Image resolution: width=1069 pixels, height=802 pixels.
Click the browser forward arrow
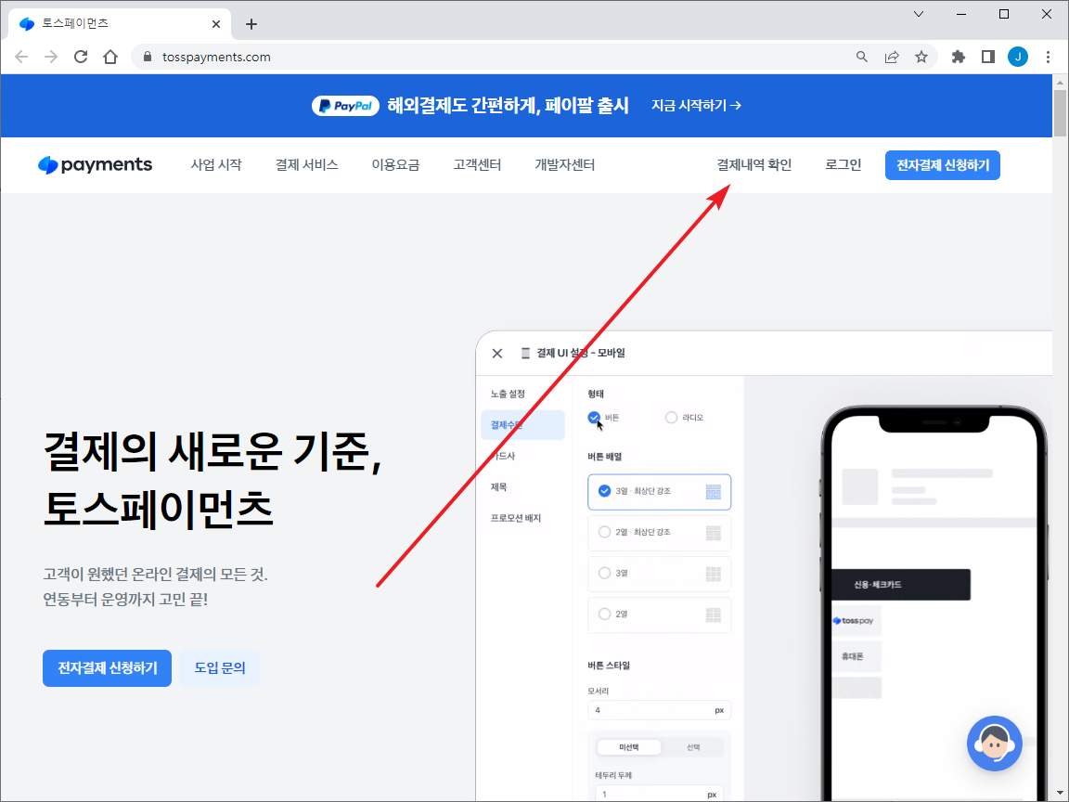(x=51, y=57)
